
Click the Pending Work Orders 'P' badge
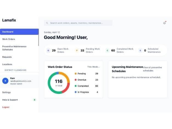pos(77,51)
